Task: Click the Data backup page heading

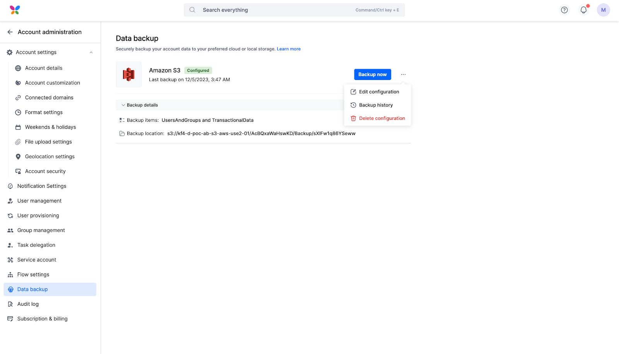Action: coord(137,38)
